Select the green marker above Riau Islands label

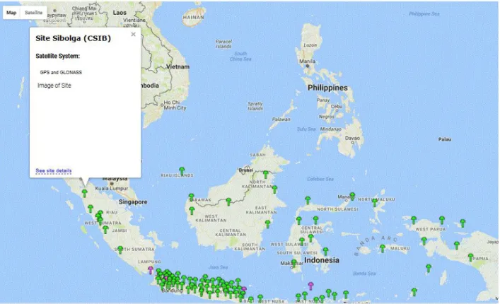click(x=182, y=171)
